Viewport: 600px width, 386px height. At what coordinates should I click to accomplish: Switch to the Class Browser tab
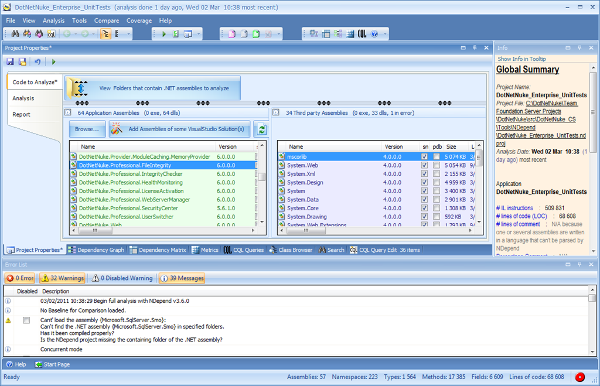click(291, 250)
